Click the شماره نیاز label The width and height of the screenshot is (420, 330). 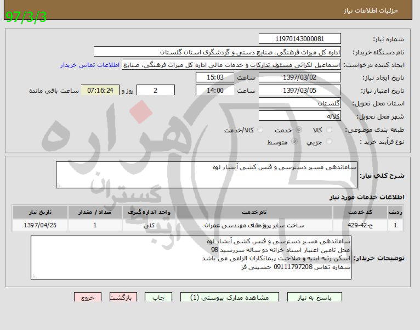(x=388, y=39)
